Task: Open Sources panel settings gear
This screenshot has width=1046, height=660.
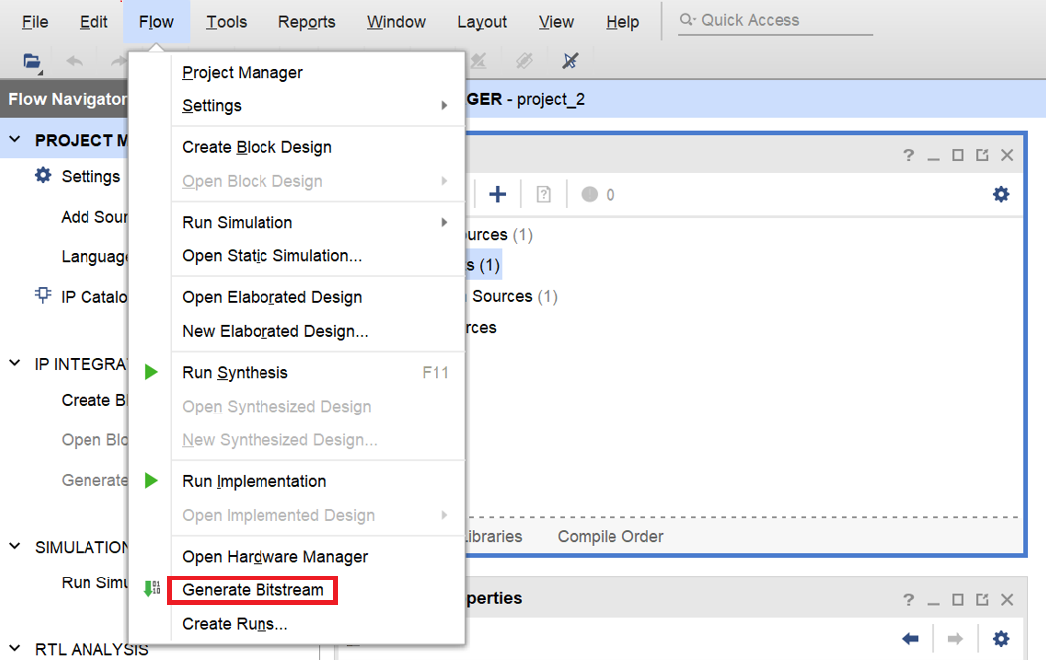Action: [1001, 194]
